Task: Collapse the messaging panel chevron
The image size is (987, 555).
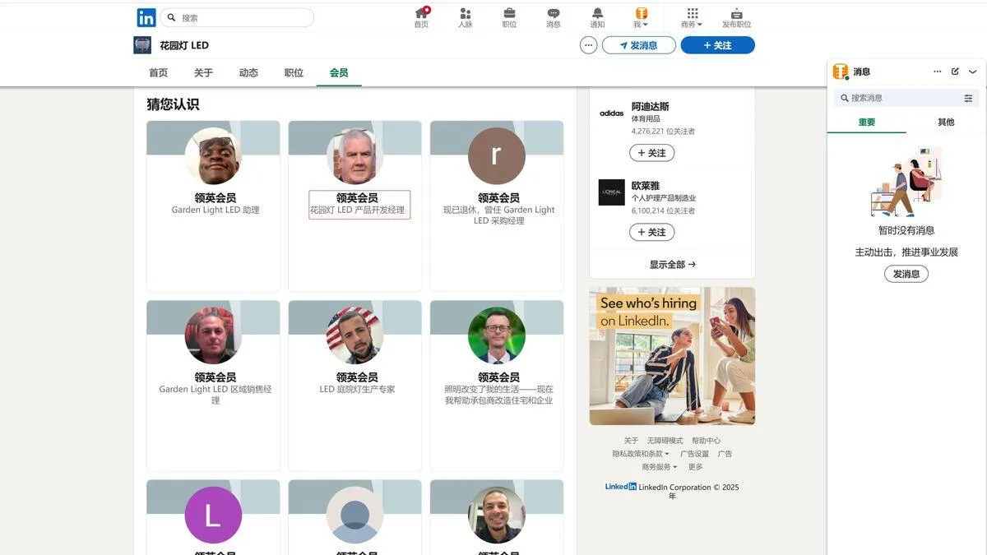Action: coord(973,72)
